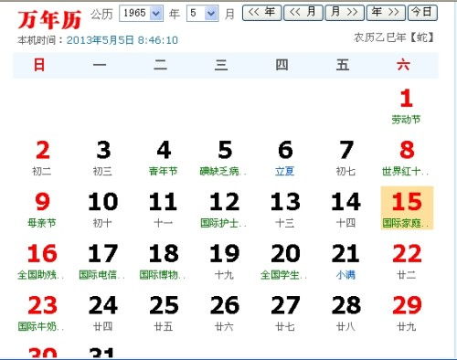Go to previous year with << 年 button
Screen dimensions: 457x360
pyautogui.click(x=261, y=13)
